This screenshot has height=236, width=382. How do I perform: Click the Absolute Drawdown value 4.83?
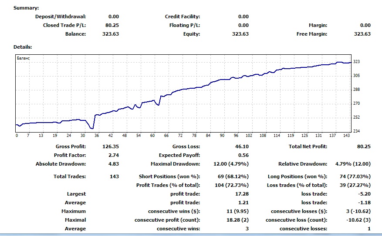coord(114,164)
